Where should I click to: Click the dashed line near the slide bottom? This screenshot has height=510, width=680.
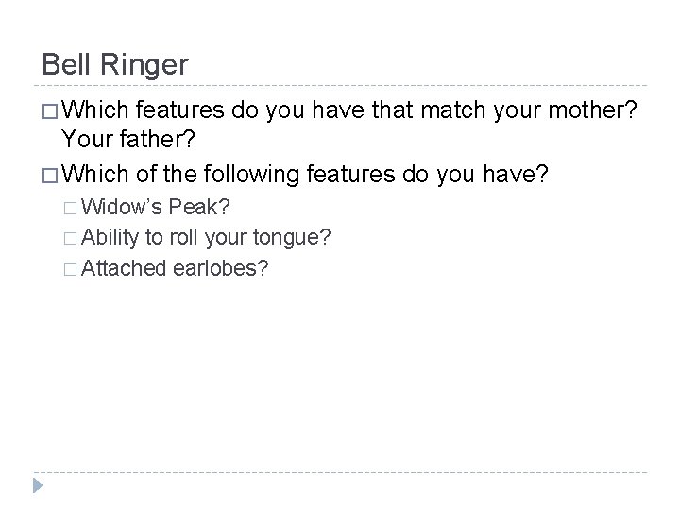340,472
